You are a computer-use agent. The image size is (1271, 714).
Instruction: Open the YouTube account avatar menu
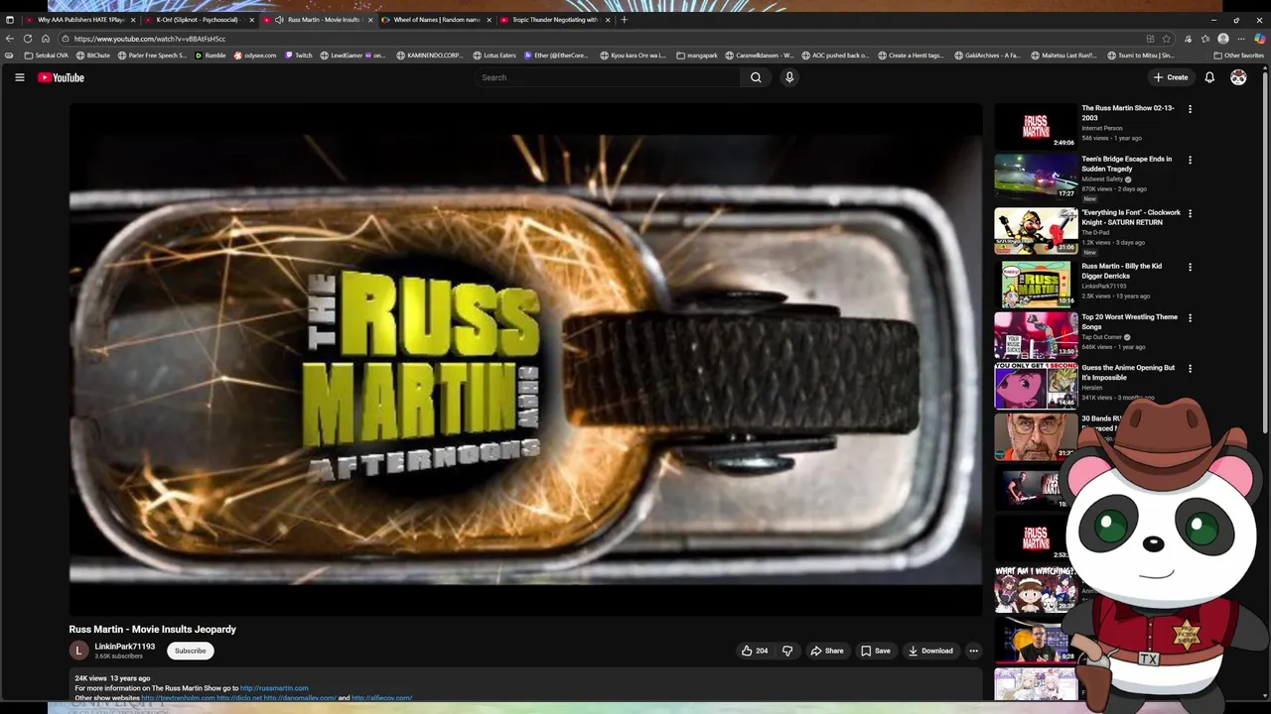point(1238,77)
